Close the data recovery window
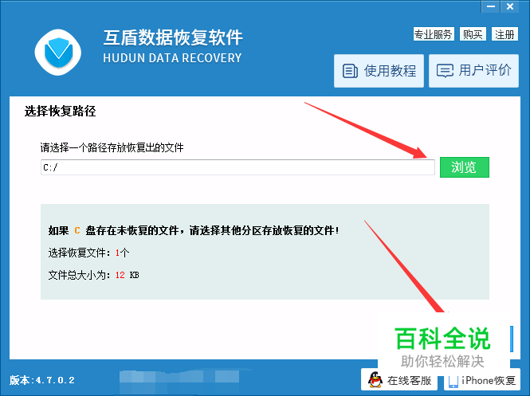 pos(510,6)
